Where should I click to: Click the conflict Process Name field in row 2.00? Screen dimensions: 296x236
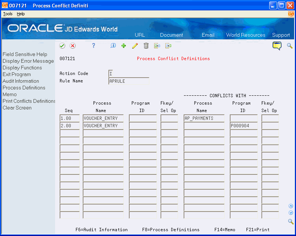204,126
